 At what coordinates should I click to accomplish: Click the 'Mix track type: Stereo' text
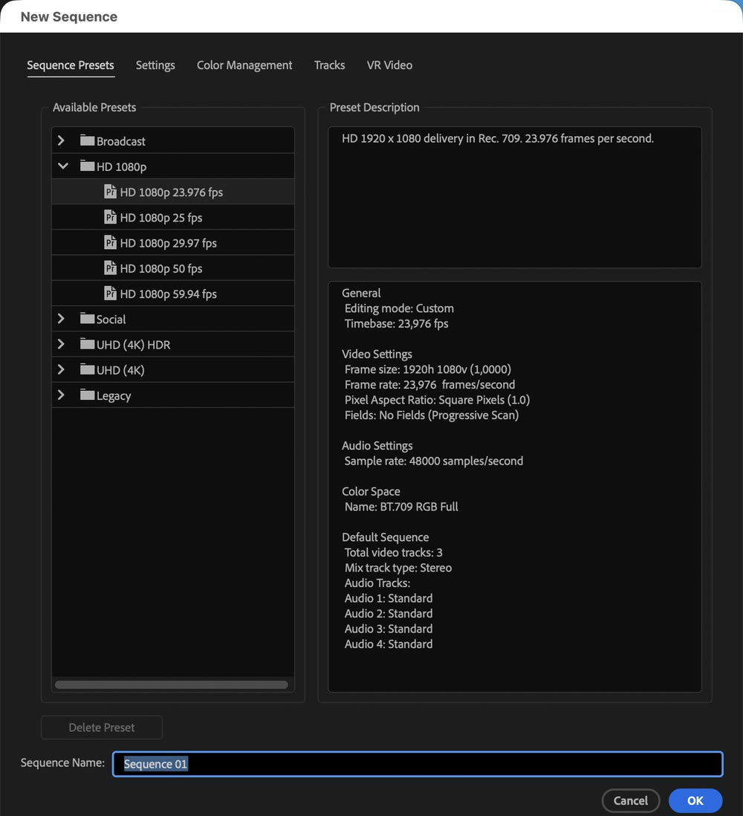pyautogui.click(x=398, y=568)
